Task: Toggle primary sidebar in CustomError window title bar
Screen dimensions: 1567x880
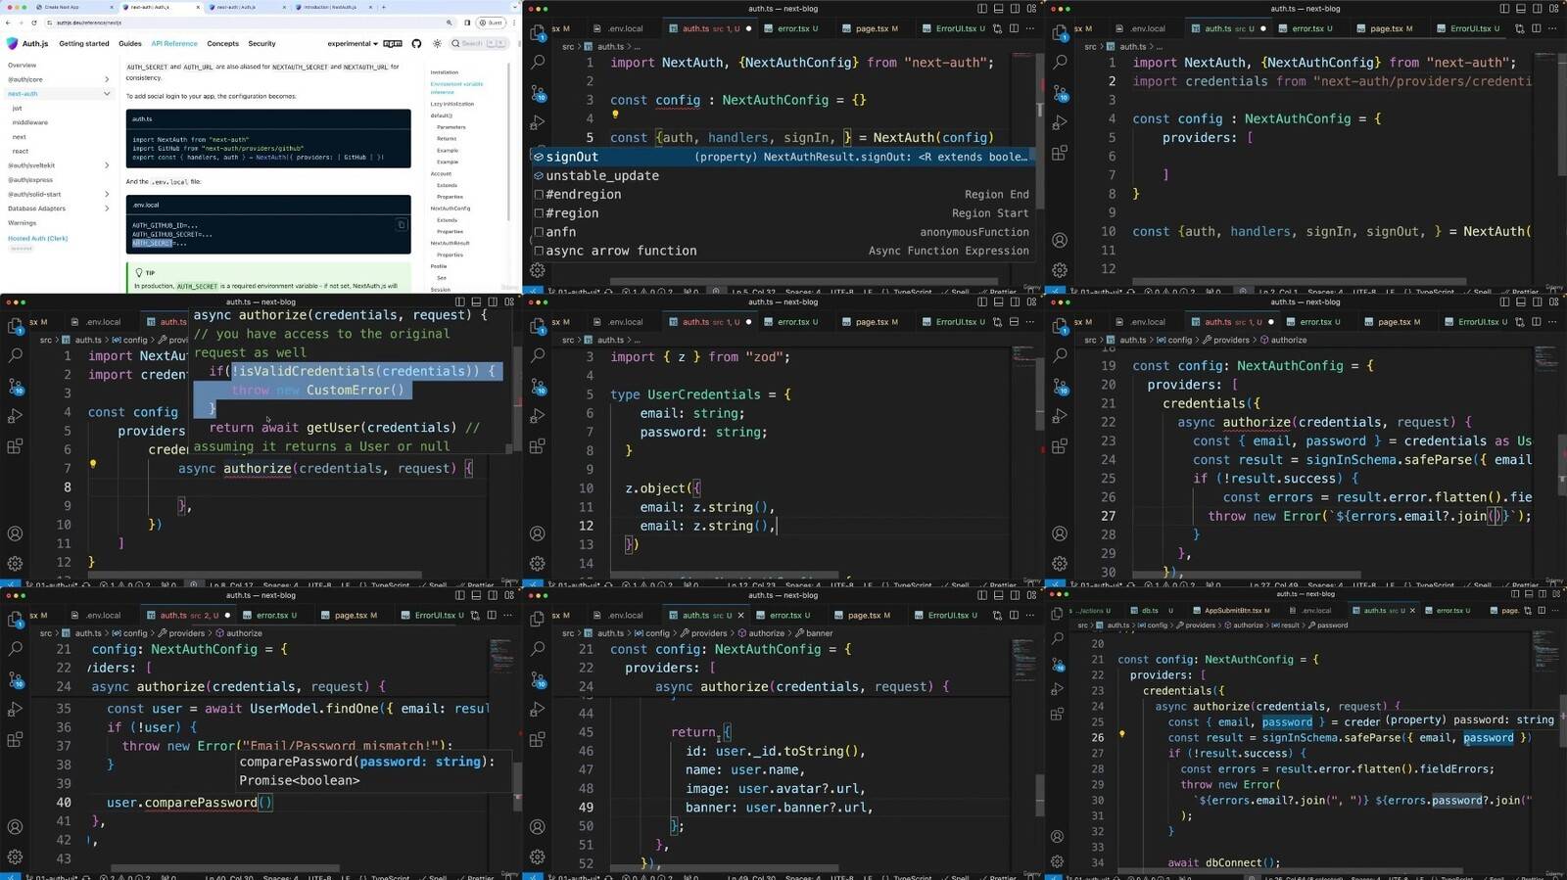Action: click(x=460, y=301)
